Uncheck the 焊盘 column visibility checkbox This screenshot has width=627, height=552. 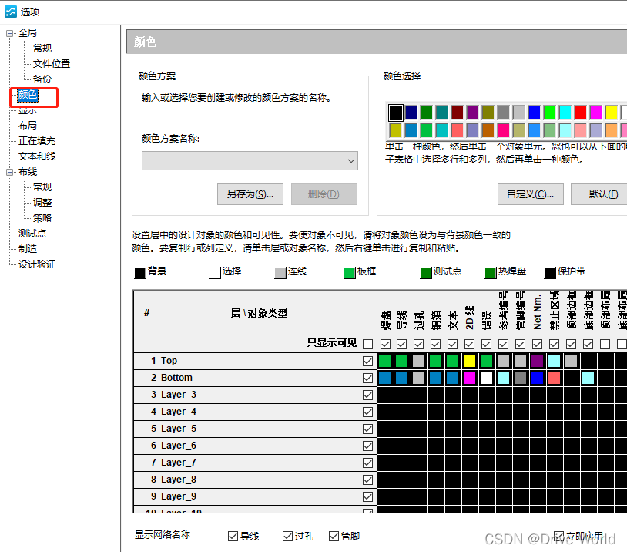[x=385, y=344]
